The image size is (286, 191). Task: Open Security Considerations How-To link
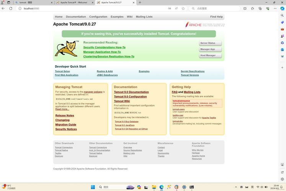105,47
